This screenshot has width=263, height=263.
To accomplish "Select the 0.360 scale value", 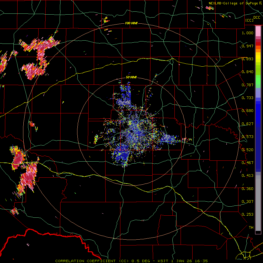I will pos(248,189).
